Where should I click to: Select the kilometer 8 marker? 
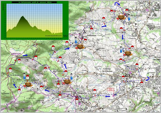(19, 61)
